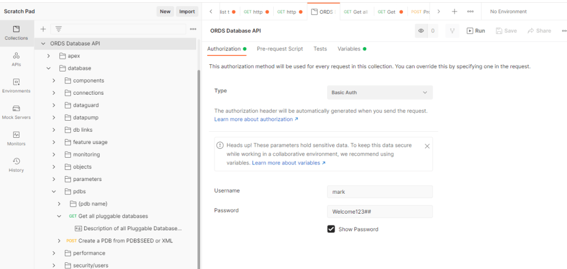
Task: Click the Import button
Action: [x=187, y=12]
